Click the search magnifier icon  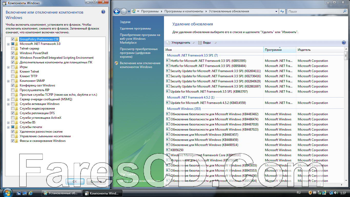pos(345,11)
